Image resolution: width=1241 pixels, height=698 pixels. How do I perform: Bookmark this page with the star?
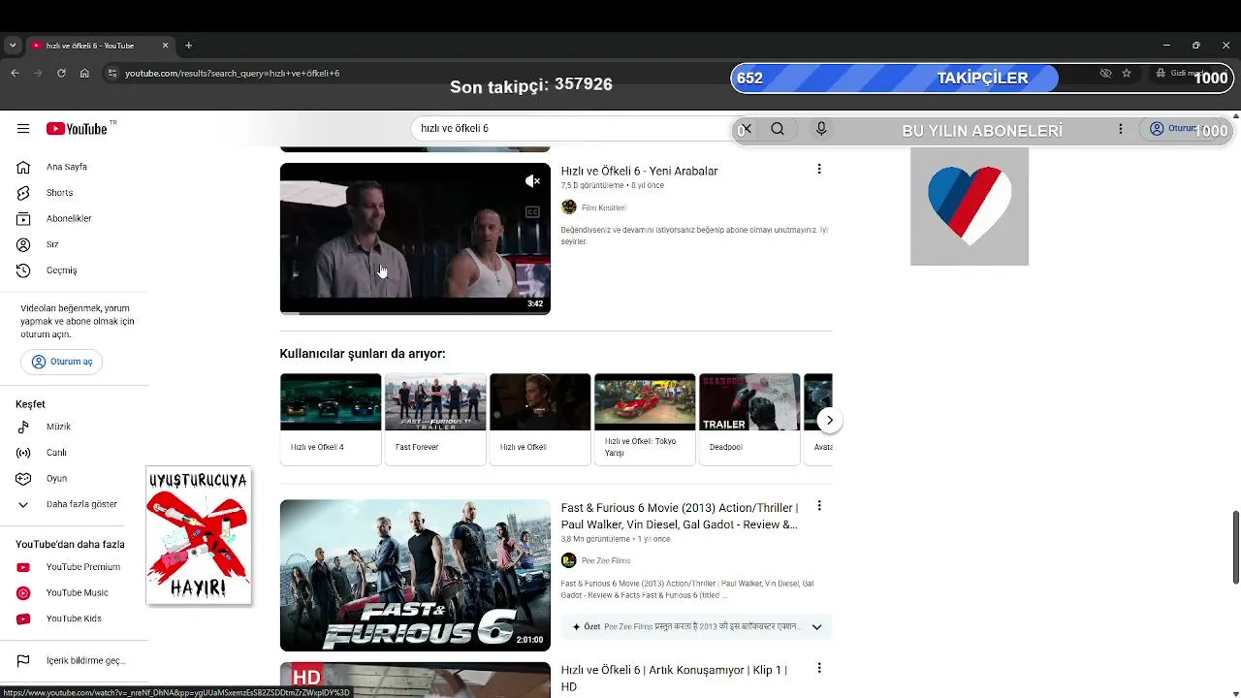coord(1127,74)
